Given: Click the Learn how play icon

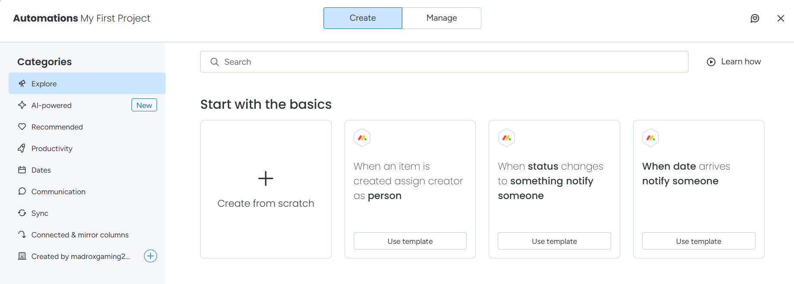Looking at the screenshot, I should click(711, 62).
